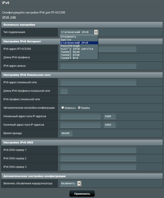
Task: Pick Статический IPv6 option in the list
Action: click(79, 43)
